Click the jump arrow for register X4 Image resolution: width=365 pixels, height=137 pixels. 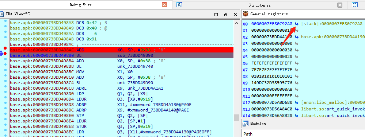pos(297,50)
